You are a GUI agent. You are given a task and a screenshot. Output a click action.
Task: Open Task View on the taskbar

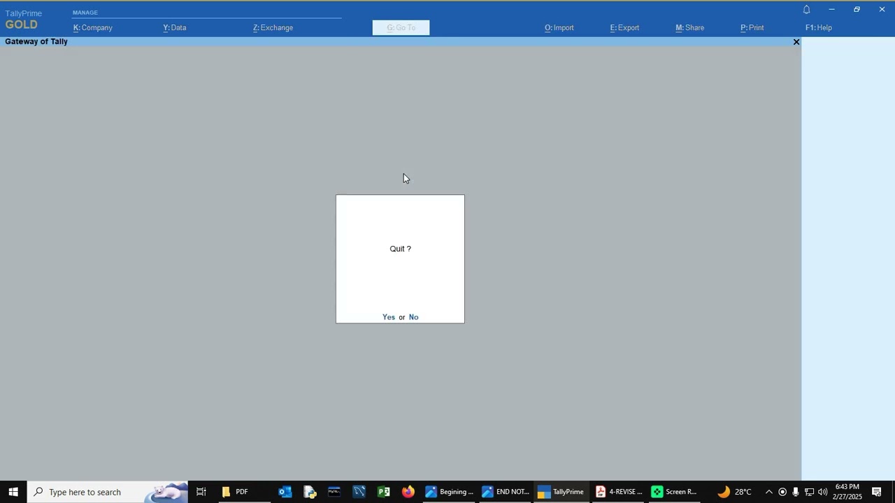coord(201,492)
